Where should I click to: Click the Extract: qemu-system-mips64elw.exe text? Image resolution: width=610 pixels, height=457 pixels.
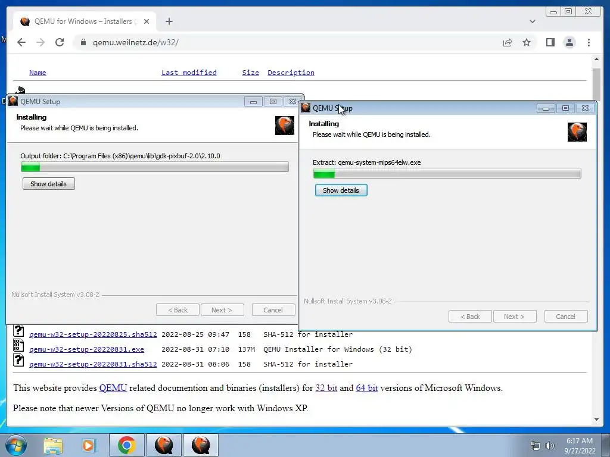pyautogui.click(x=366, y=162)
